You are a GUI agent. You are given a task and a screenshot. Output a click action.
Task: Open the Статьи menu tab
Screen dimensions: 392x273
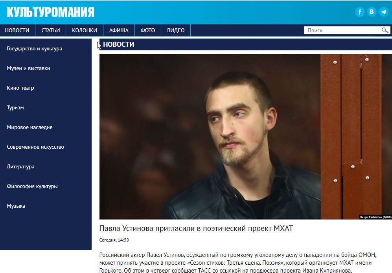[x=50, y=30]
